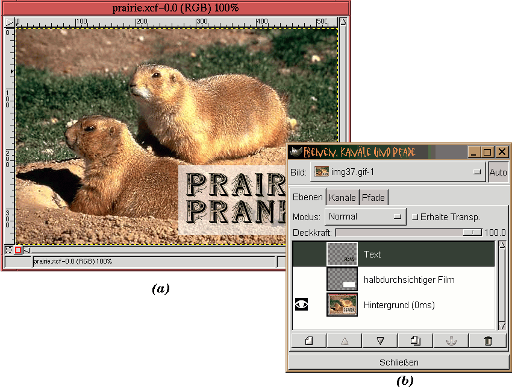Enable the Erhalte Transp. checkbox

point(414,217)
